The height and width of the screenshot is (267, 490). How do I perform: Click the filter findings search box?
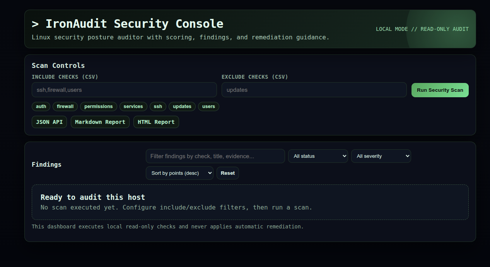(215, 156)
